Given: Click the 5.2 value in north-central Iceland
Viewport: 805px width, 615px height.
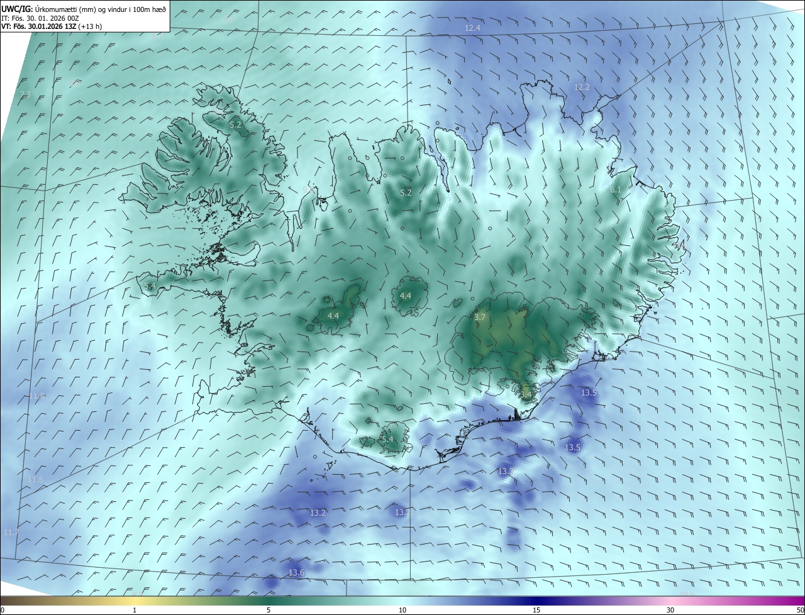Looking at the screenshot, I should click(x=406, y=192).
